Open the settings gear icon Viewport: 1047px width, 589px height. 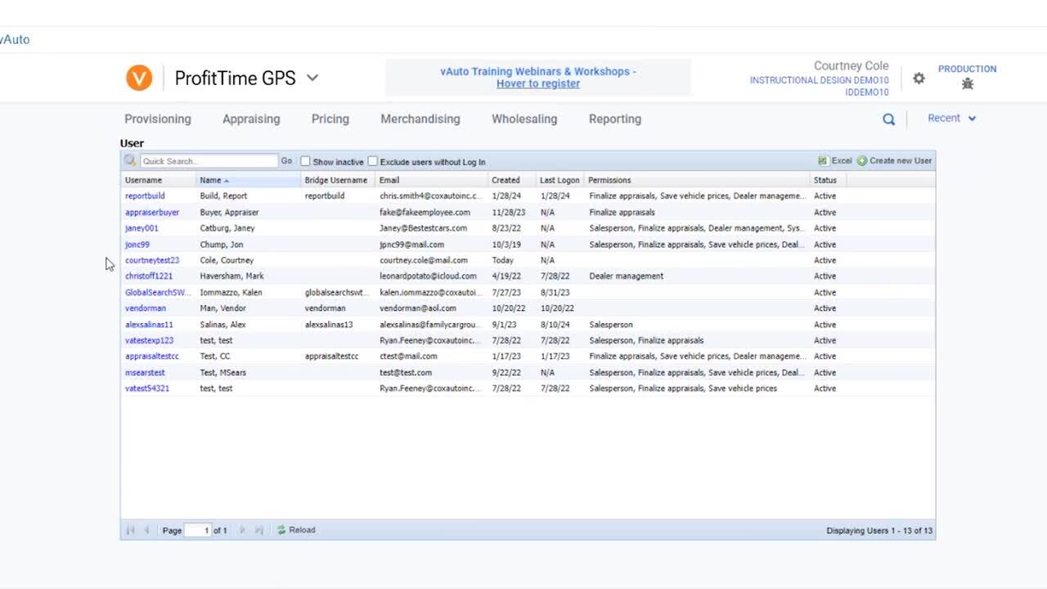click(919, 79)
